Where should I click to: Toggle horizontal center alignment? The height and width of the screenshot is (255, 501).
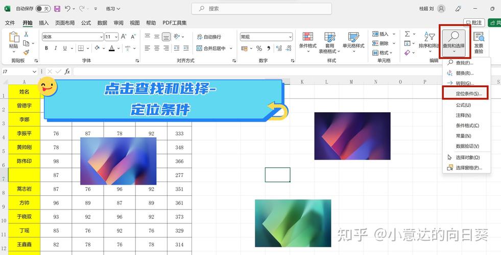[157, 48]
